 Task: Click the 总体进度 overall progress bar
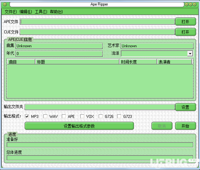100,158
